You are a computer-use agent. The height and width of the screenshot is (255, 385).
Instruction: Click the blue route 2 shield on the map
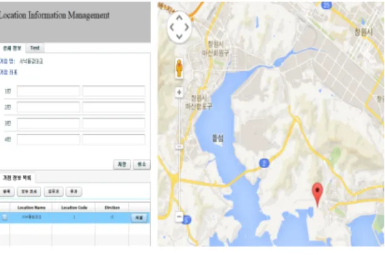[x=264, y=163]
